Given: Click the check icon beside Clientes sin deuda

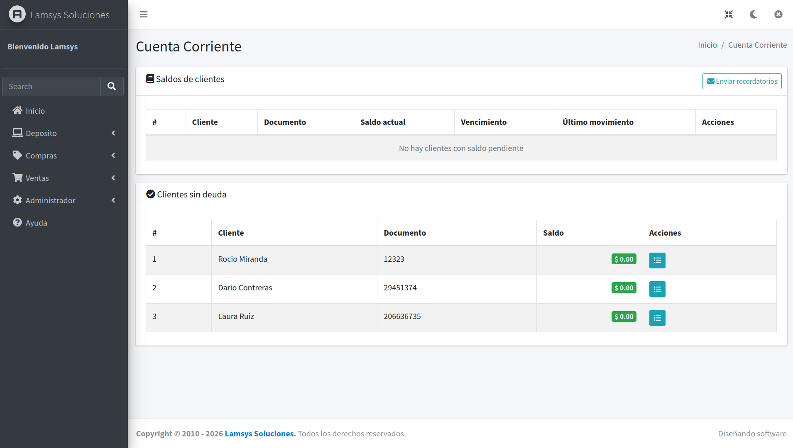Looking at the screenshot, I should 151,194.
